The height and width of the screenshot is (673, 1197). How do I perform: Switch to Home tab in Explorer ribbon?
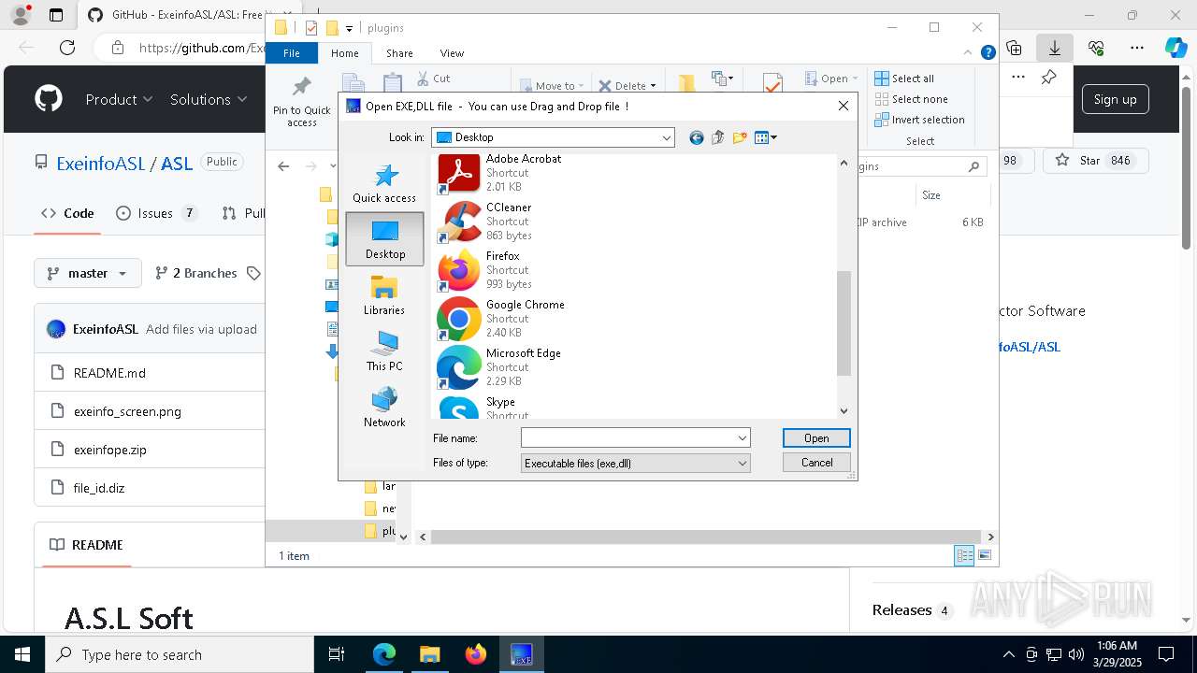tap(344, 53)
